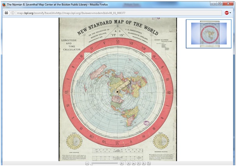236x166 pixels.
Task: Click the zoom slider handle
Action: pos(92,164)
